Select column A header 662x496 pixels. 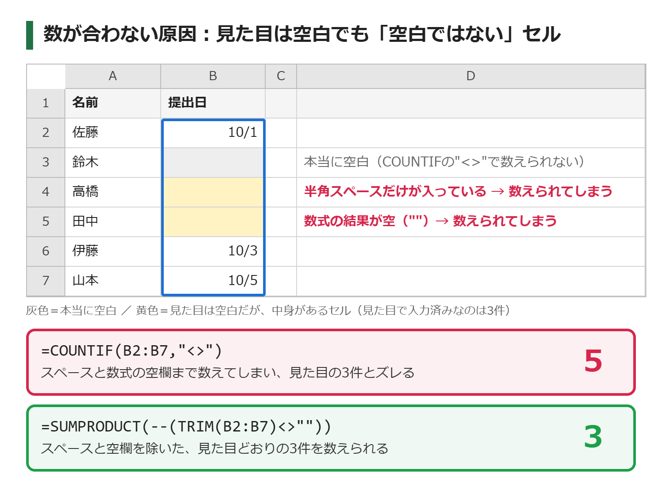coord(113,76)
